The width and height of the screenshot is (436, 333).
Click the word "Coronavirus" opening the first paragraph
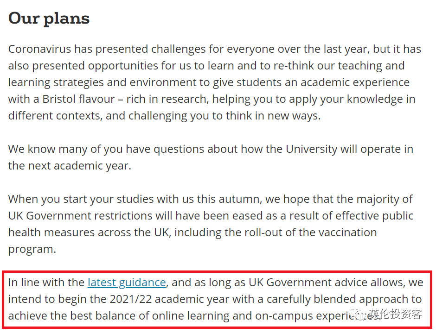pos(39,49)
